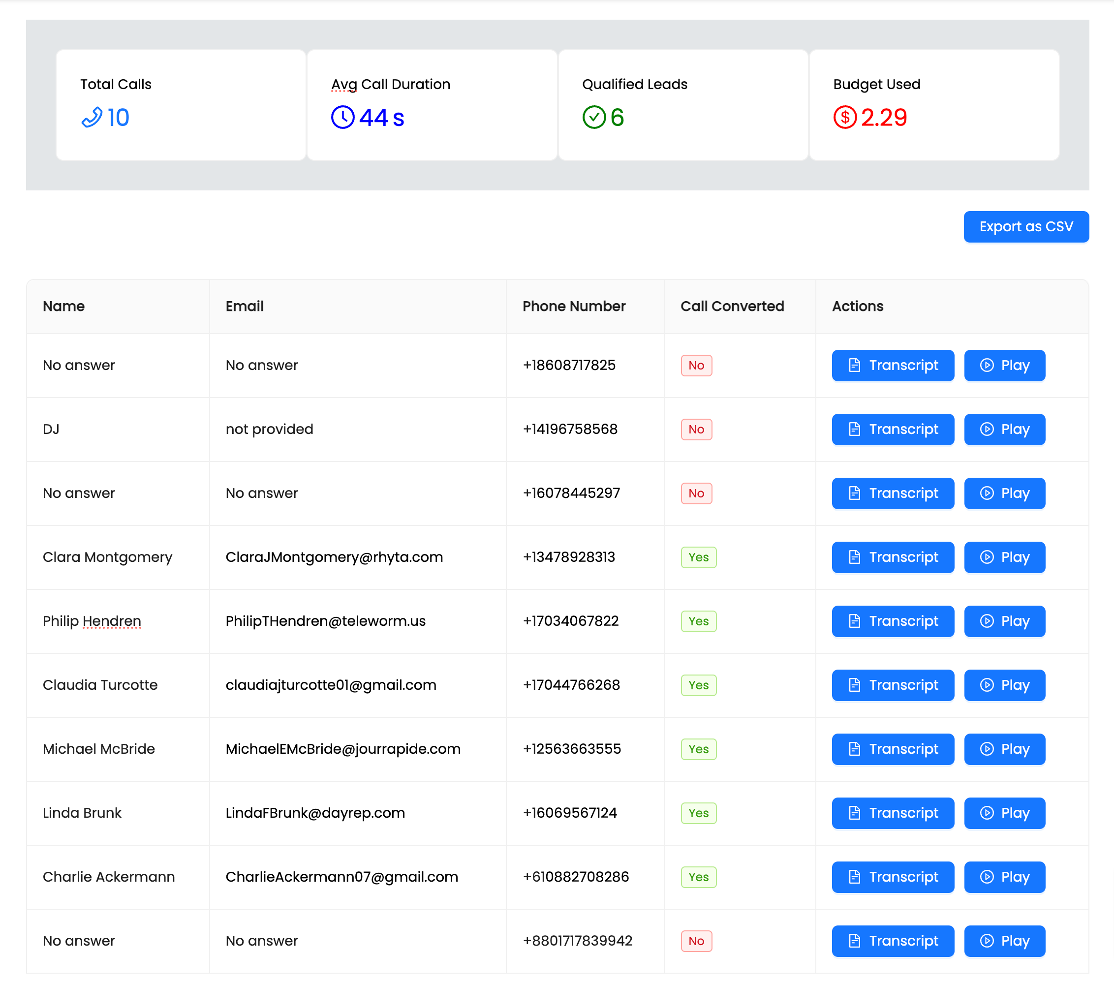Open Transcript for +8801717839942
Viewport: 1114px width, 984px height.
point(893,941)
